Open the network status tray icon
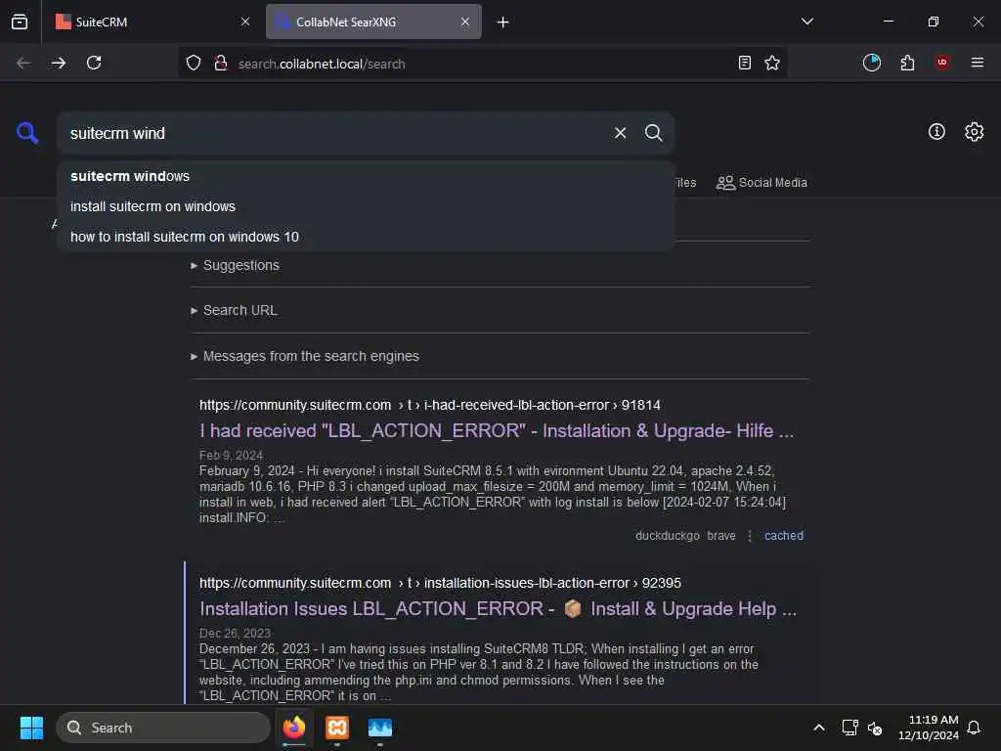The image size is (1001, 751). (849, 728)
